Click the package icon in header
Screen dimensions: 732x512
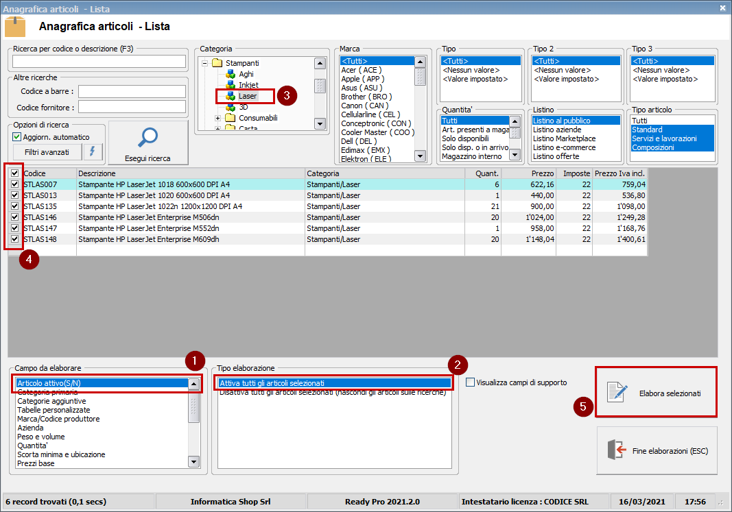click(15, 27)
